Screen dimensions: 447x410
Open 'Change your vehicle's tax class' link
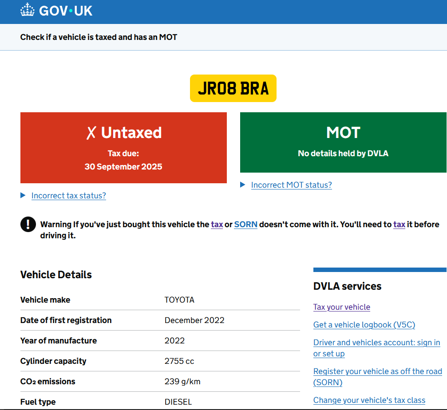(x=369, y=400)
